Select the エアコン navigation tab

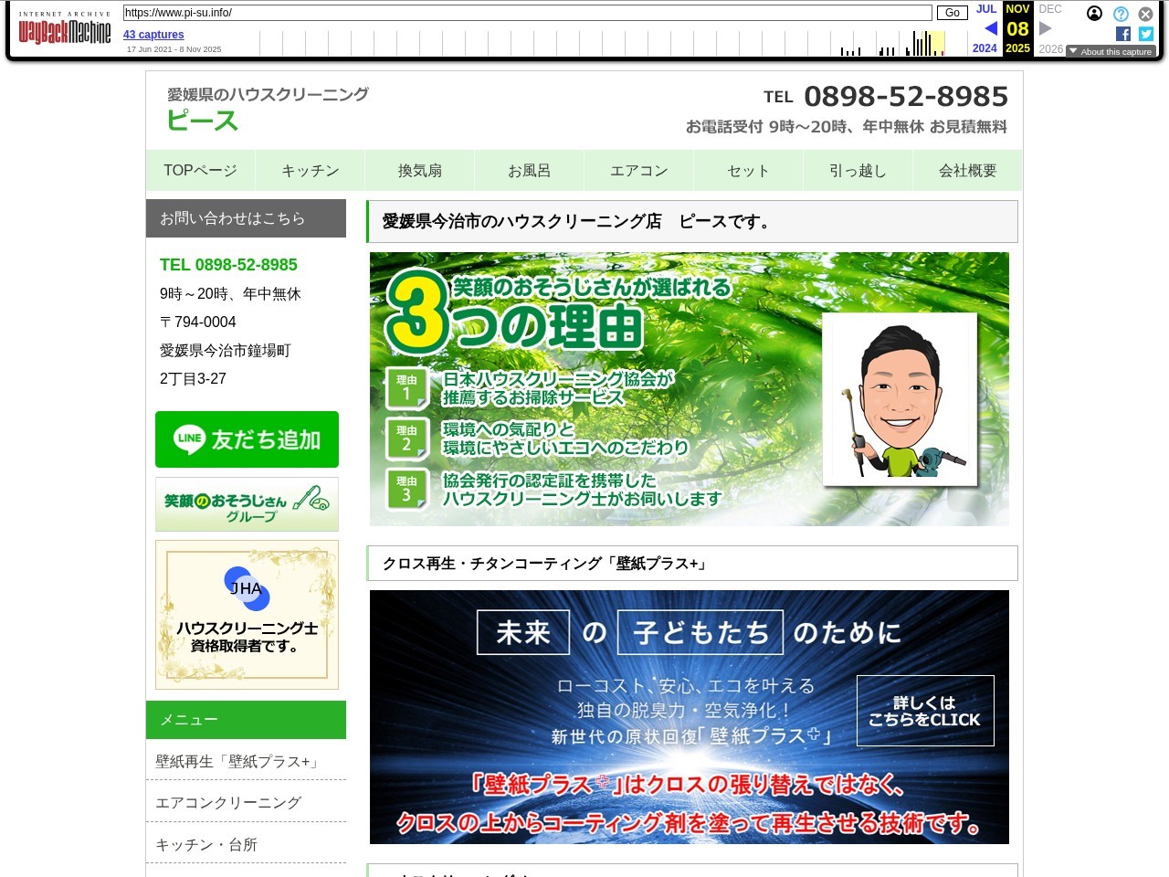(x=638, y=171)
